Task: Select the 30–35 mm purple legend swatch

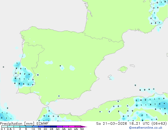Action: [x=60, y=127]
